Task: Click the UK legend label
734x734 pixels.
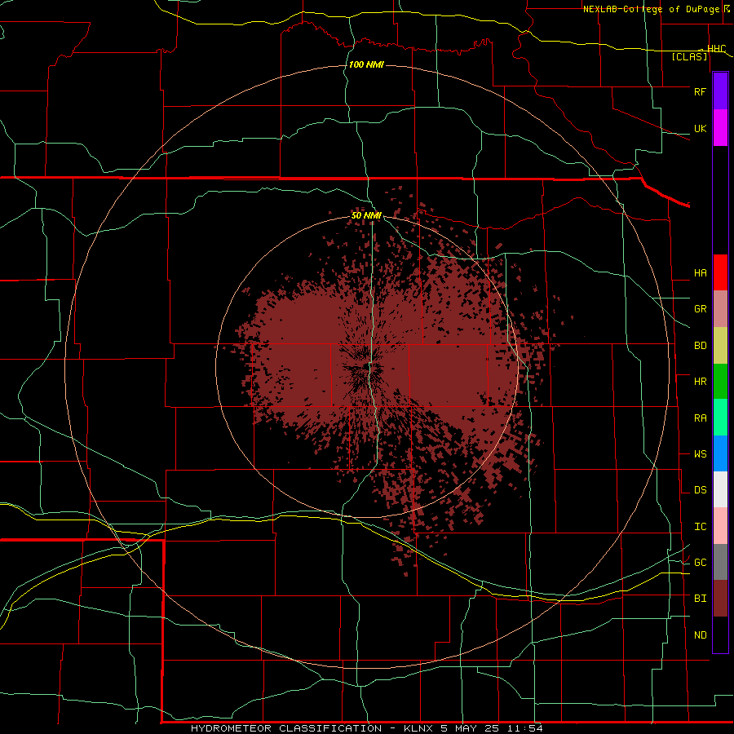Action: coord(700,128)
